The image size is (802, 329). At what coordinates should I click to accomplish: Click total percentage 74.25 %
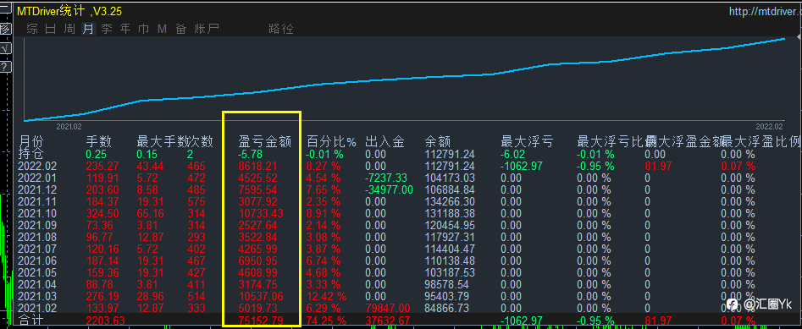click(326, 321)
